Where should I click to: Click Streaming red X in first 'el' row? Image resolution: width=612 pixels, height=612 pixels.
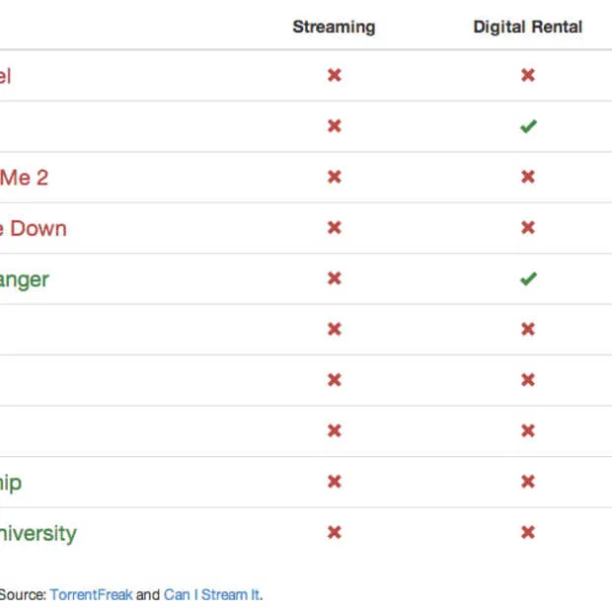pos(335,75)
